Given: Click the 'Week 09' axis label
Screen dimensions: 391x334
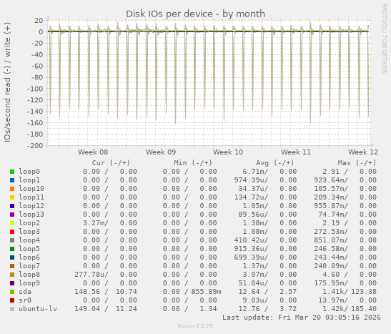Looking at the screenshot, I should [x=161, y=152].
